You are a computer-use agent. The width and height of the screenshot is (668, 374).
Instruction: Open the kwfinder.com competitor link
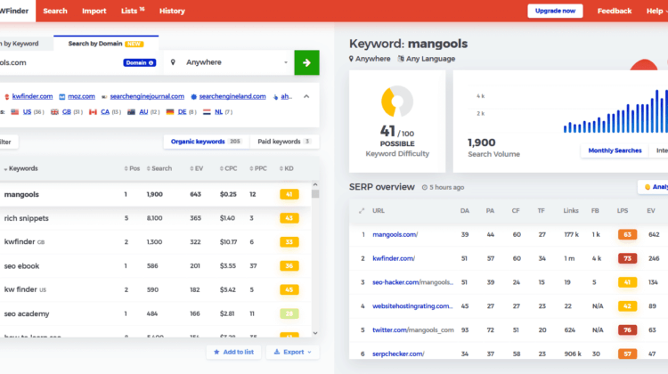pos(32,97)
